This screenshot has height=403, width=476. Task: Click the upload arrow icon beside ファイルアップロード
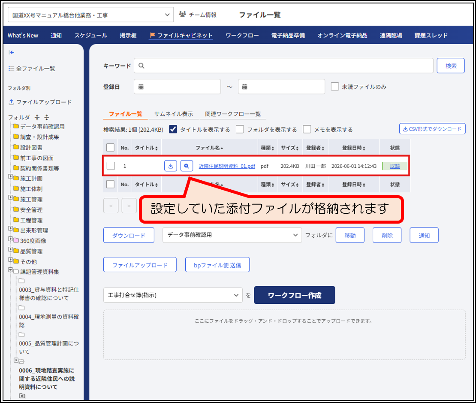tap(11, 102)
